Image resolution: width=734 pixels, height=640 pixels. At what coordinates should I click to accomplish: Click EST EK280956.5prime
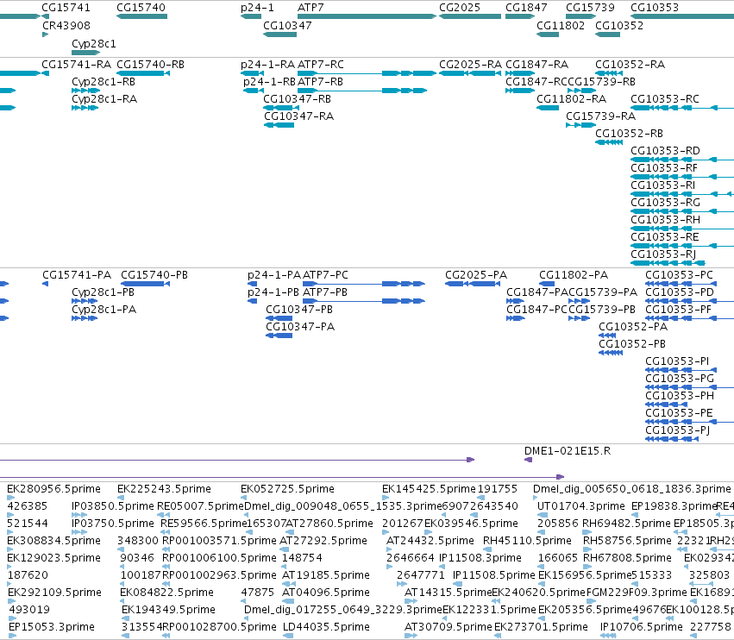(10, 498)
